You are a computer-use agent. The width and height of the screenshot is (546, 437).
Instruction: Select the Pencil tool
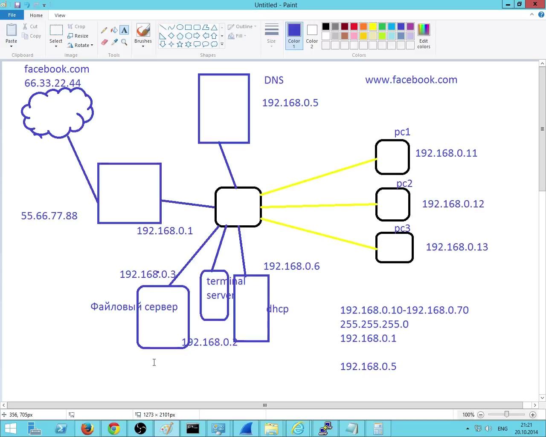[104, 30]
